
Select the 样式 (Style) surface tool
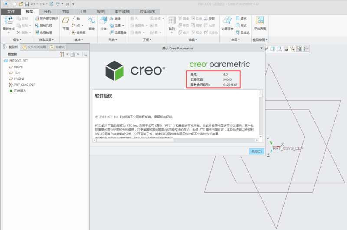(x=241, y=26)
